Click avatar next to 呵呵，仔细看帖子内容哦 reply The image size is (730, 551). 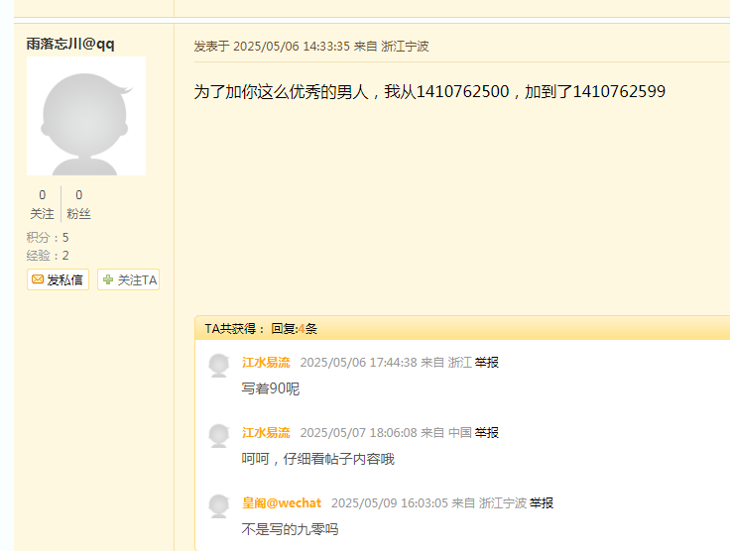219,436
